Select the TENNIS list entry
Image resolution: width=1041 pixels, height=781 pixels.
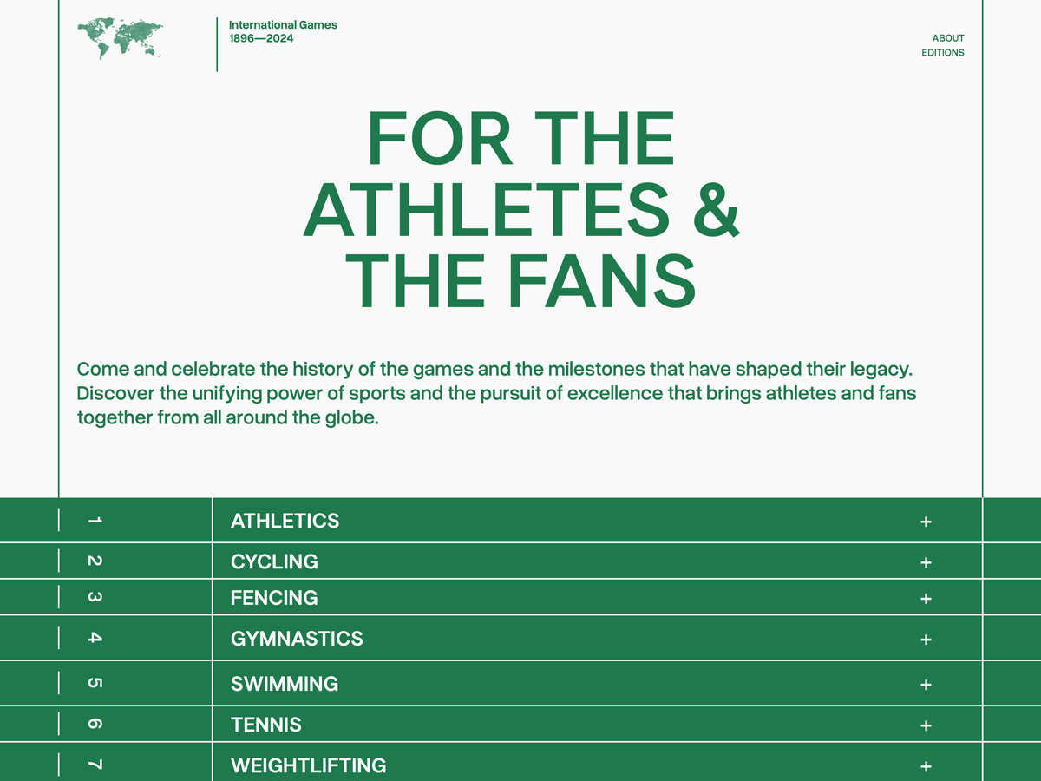266,725
